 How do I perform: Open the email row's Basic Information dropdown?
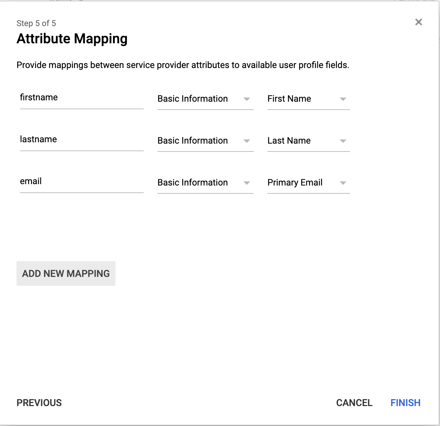coord(205,183)
